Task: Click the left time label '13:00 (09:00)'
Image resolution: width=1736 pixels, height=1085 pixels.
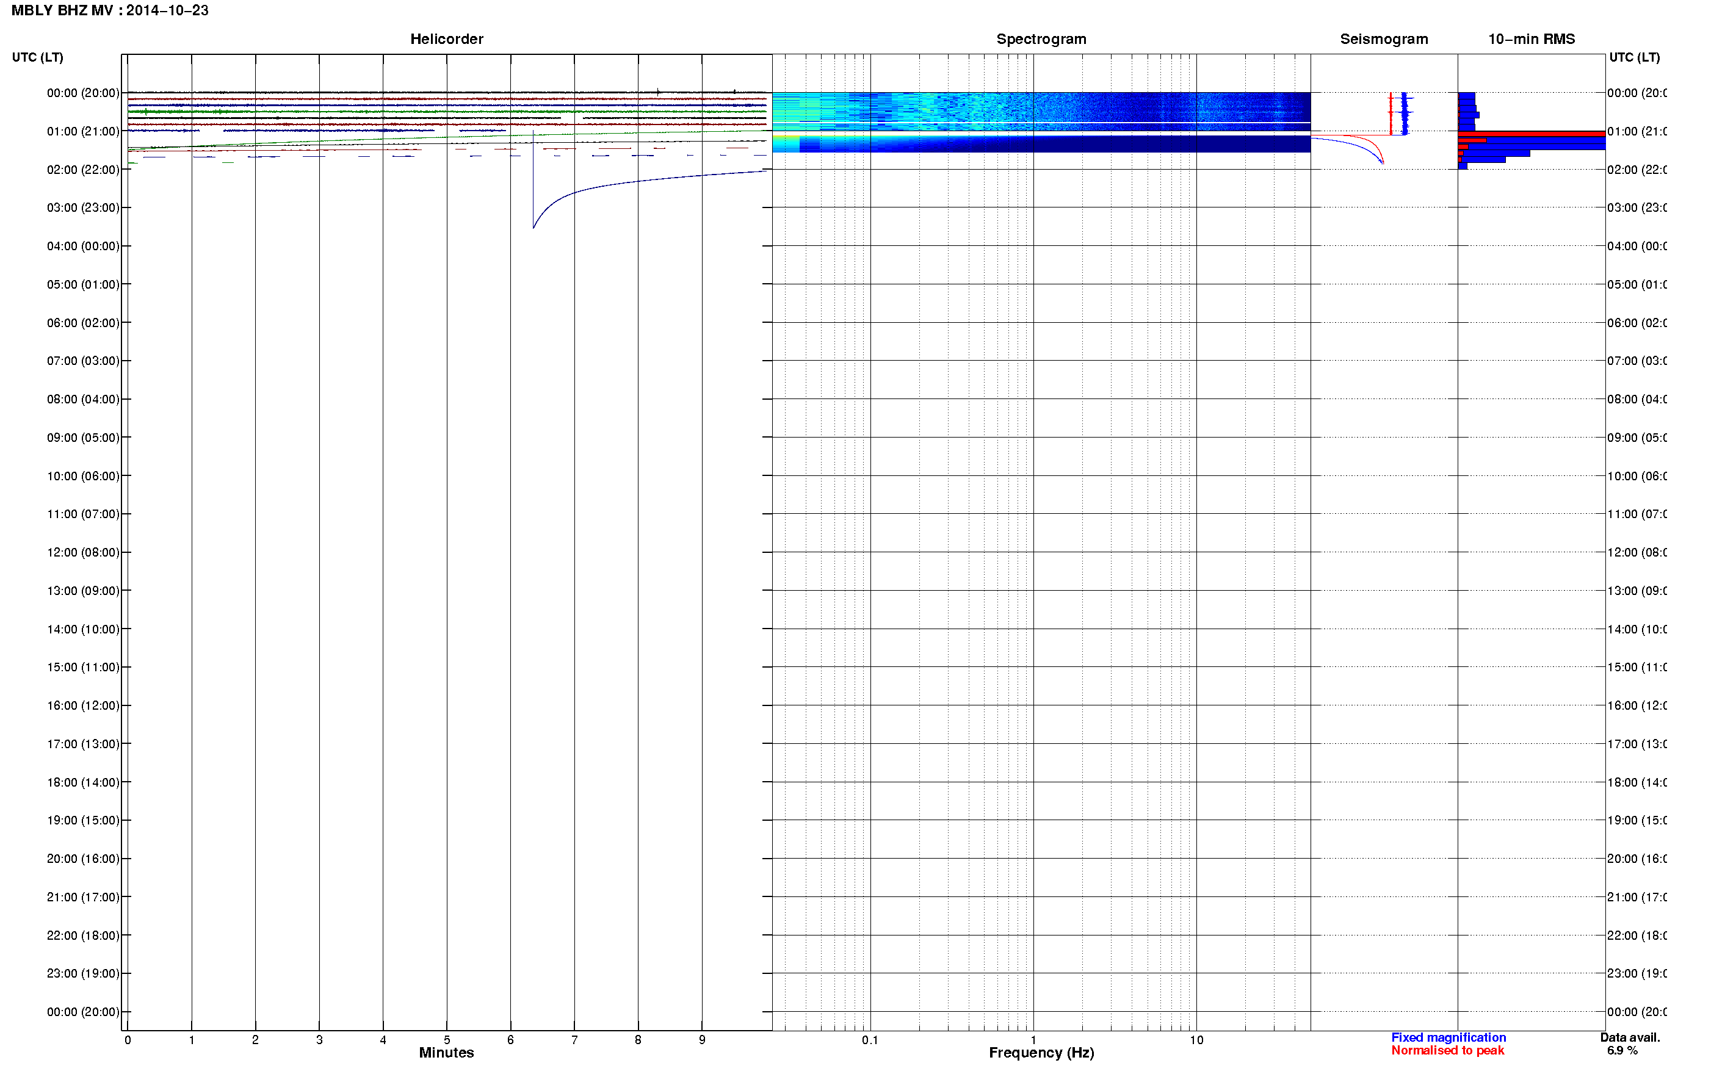Action: (x=83, y=591)
